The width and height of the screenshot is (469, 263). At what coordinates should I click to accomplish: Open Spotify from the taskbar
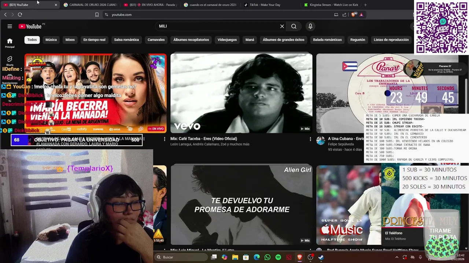278,257
